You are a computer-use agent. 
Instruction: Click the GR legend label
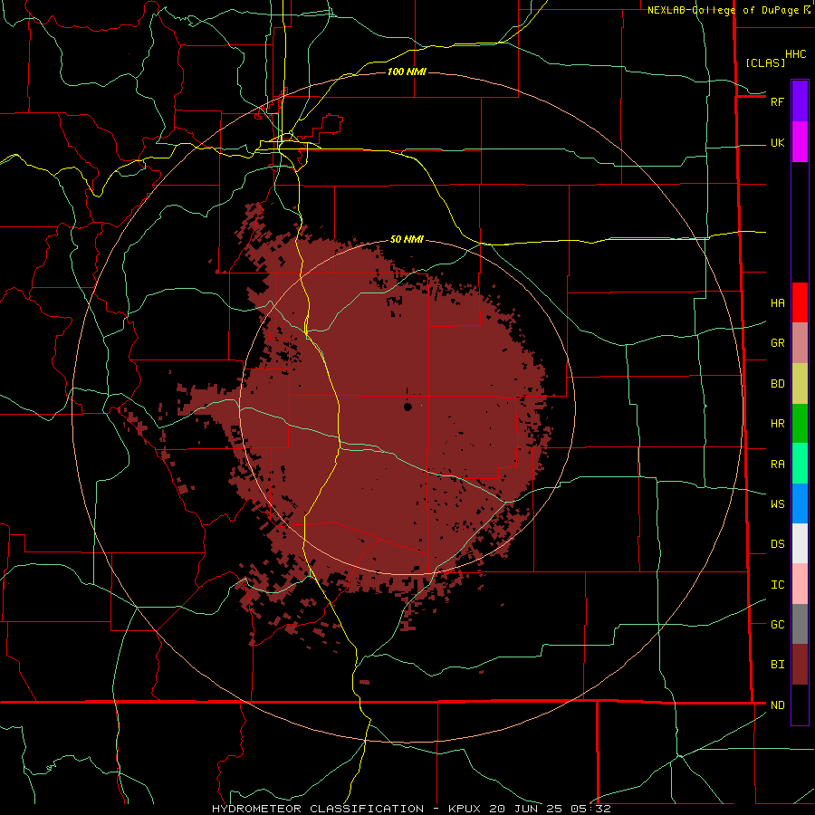coord(777,343)
